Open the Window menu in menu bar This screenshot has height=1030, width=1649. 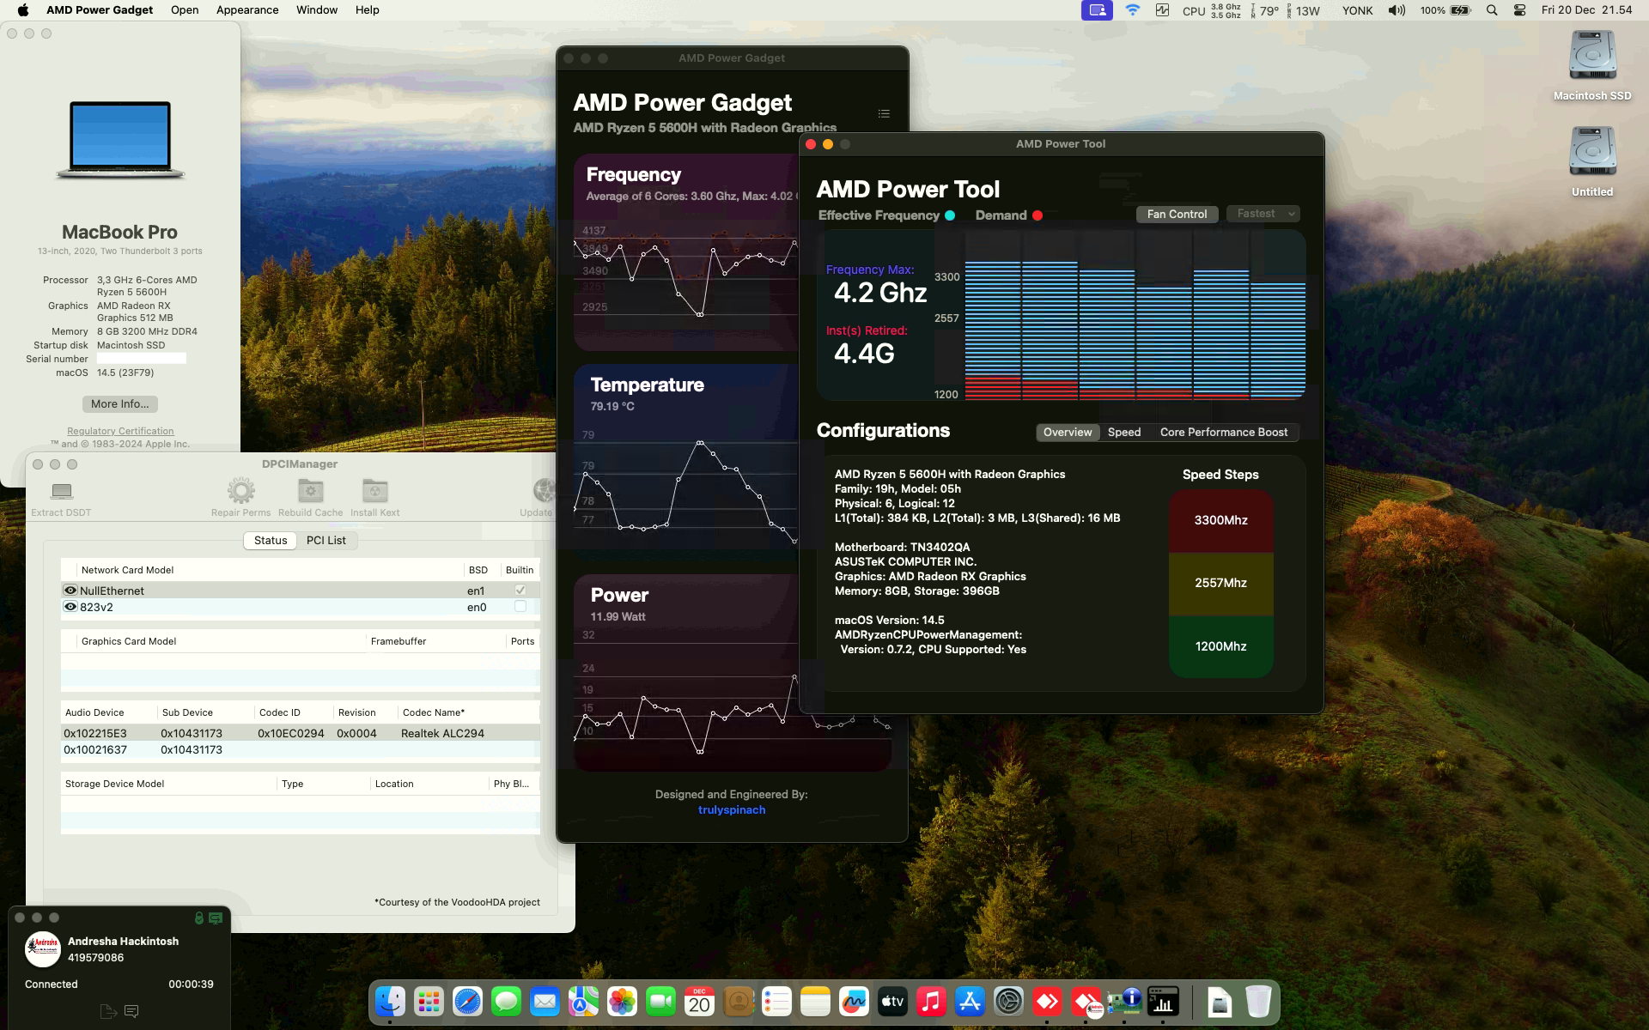(x=317, y=10)
